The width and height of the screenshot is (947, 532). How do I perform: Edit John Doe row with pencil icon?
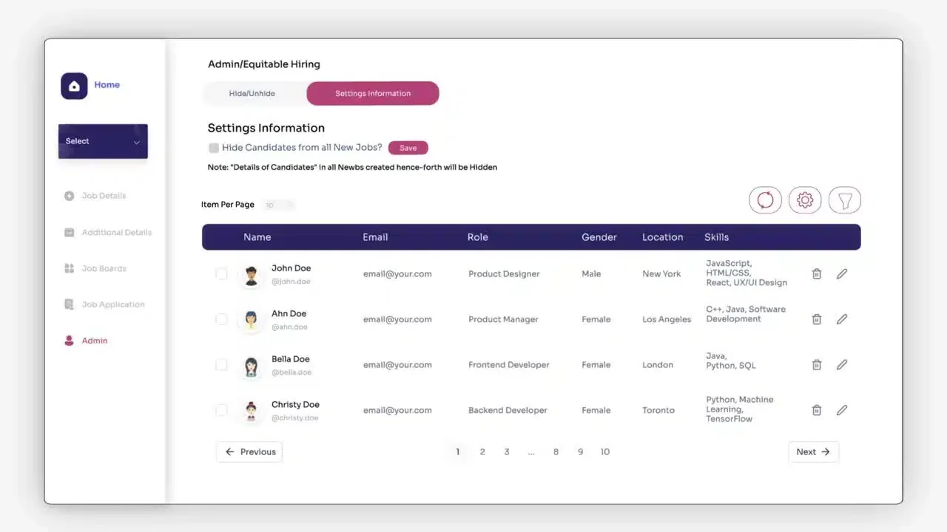tap(842, 274)
